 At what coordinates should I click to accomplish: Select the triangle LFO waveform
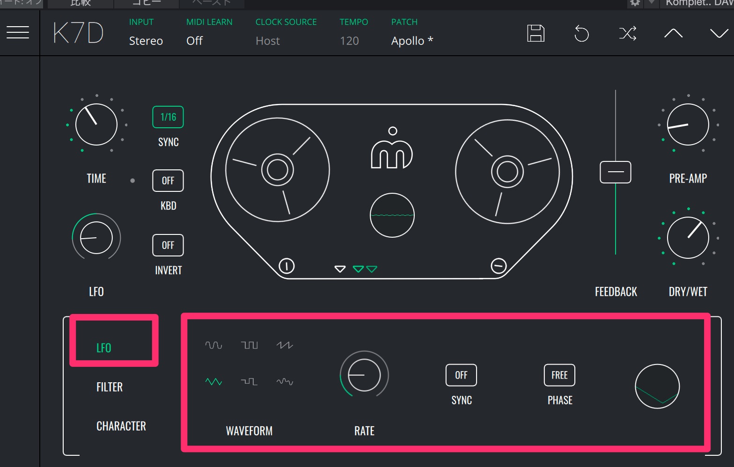click(213, 382)
